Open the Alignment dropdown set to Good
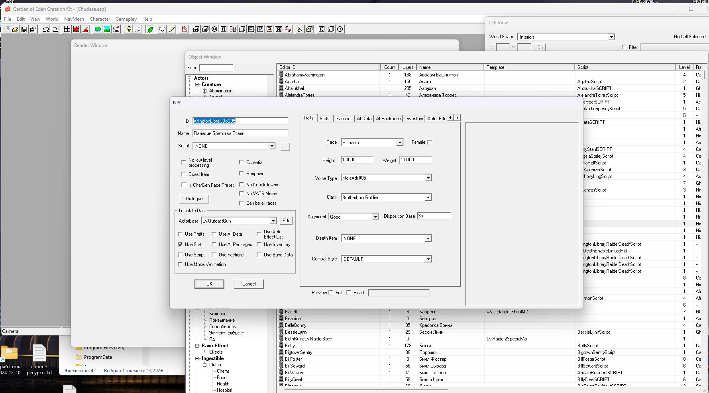709x393 pixels. click(375, 217)
